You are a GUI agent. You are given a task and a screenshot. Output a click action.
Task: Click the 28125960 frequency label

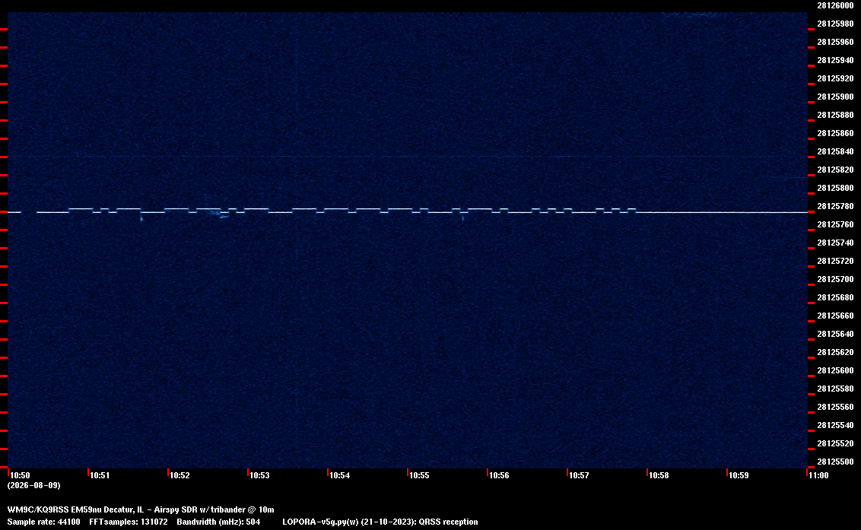click(x=835, y=42)
